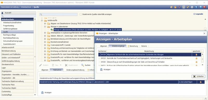Click the printer icon in top toolbar
Screen dimensions: 208x100
point(192,7)
